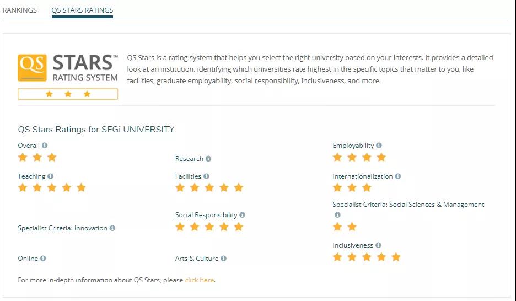The height and width of the screenshot is (301, 516).
Task: Open info icon under Social Sciences & Management
Action: [337, 215]
